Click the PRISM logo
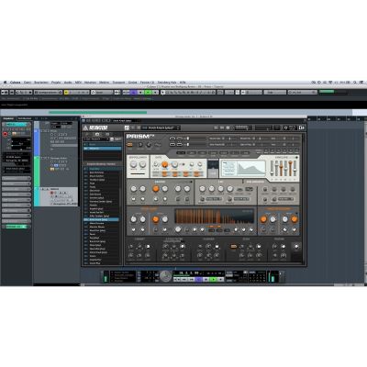This screenshot has height=367, width=367. 140,137
